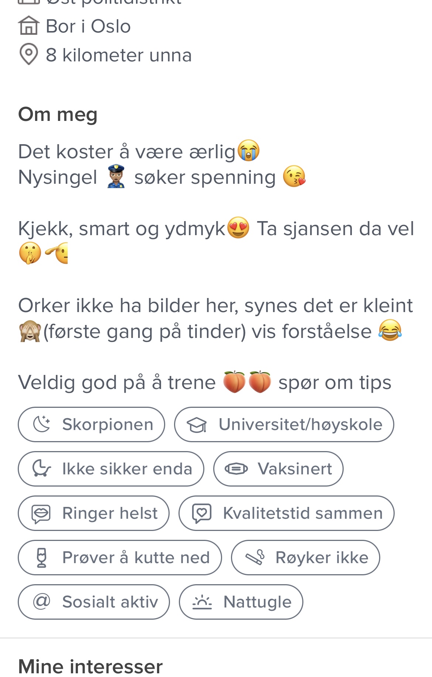Select the Vaksinert tag
This screenshot has height=677, width=432.
pyautogui.click(x=278, y=469)
